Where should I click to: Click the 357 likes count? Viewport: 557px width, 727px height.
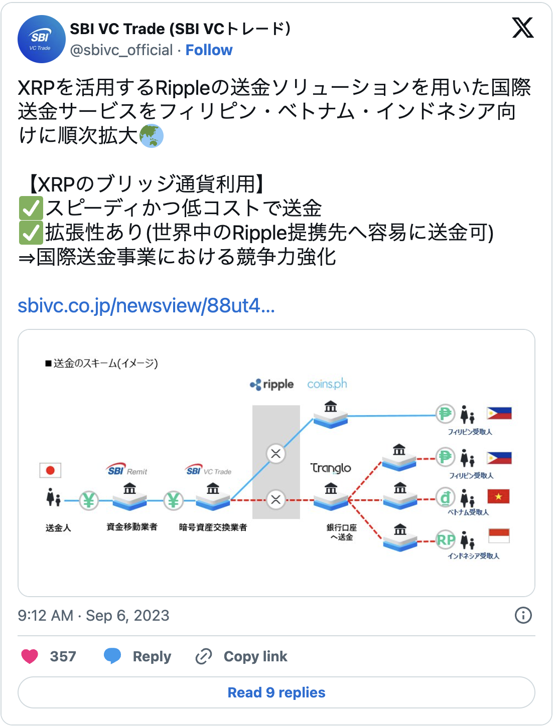click(63, 656)
